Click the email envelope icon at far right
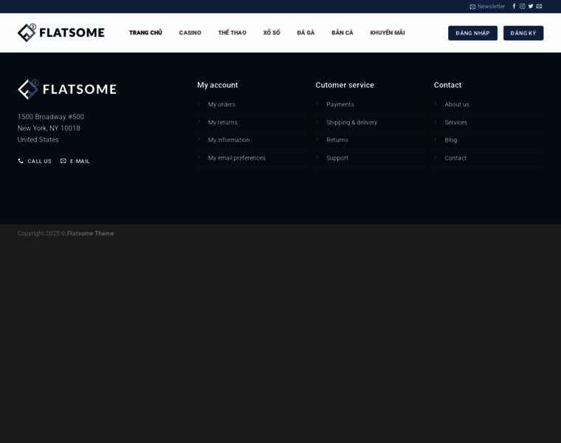The image size is (561, 443). 540,7
